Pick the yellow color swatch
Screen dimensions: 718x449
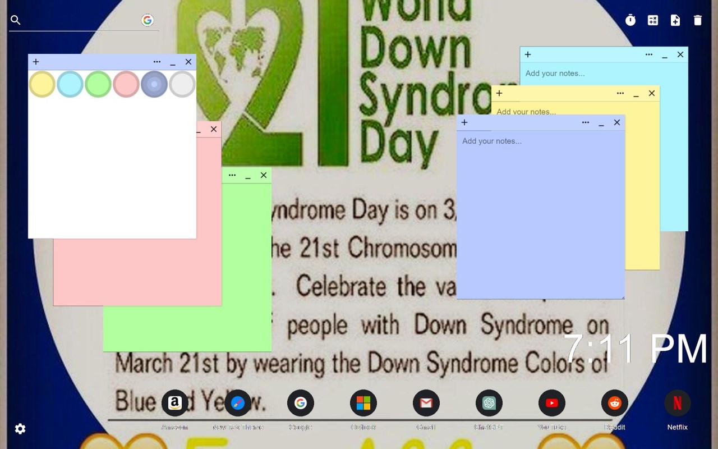pos(42,84)
